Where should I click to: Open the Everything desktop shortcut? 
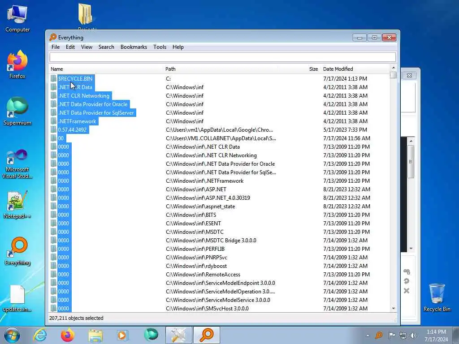pyautogui.click(x=17, y=251)
